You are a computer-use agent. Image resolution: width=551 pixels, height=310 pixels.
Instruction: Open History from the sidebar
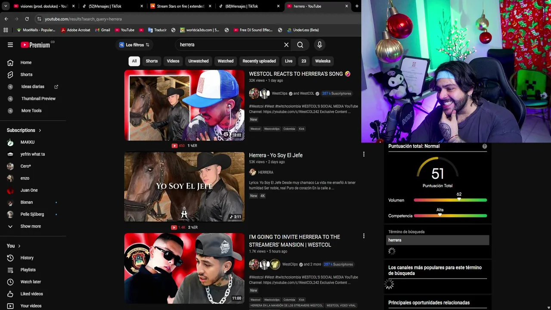tap(27, 258)
